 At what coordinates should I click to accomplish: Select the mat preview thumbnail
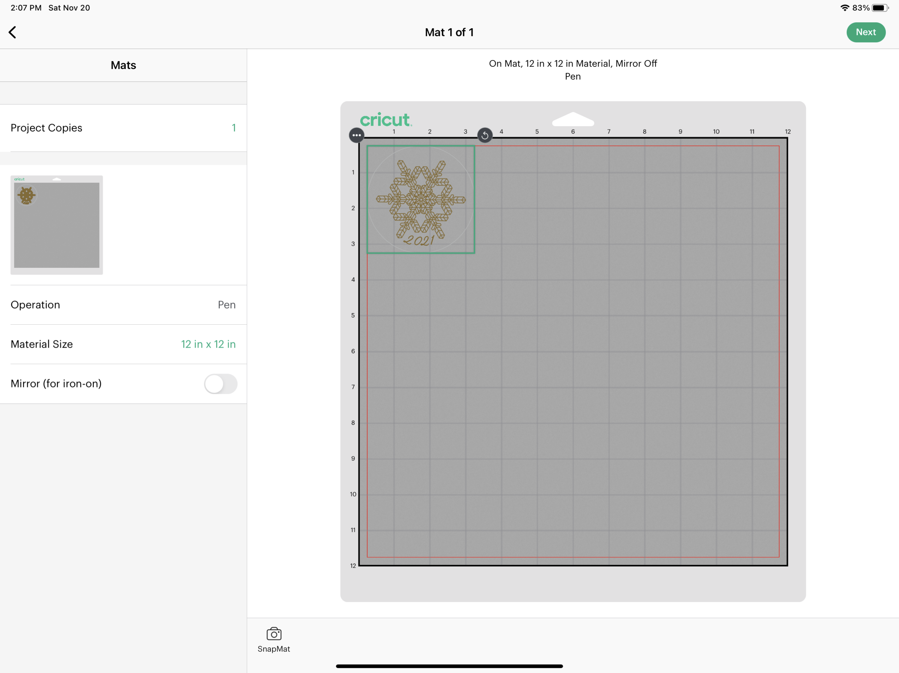(x=56, y=225)
